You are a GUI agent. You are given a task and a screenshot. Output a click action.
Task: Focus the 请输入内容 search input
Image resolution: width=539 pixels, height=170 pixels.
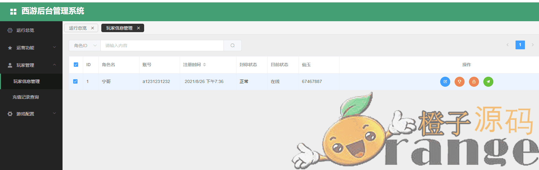pyautogui.click(x=162, y=46)
